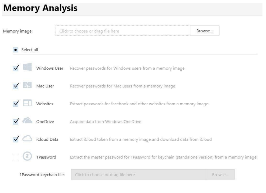Click Browse for 1Password keychain file
Screen dimensions: 266x193
220,175
